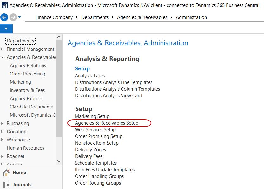This screenshot has height=189, width=264.
Task: Select Agency Relations in the tree
Action: coord(28,66)
